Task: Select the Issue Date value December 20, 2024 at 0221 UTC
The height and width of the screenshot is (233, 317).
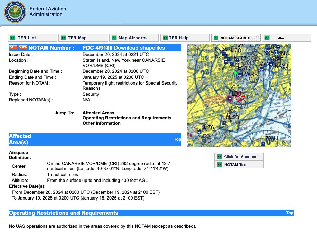Action: pos(116,55)
